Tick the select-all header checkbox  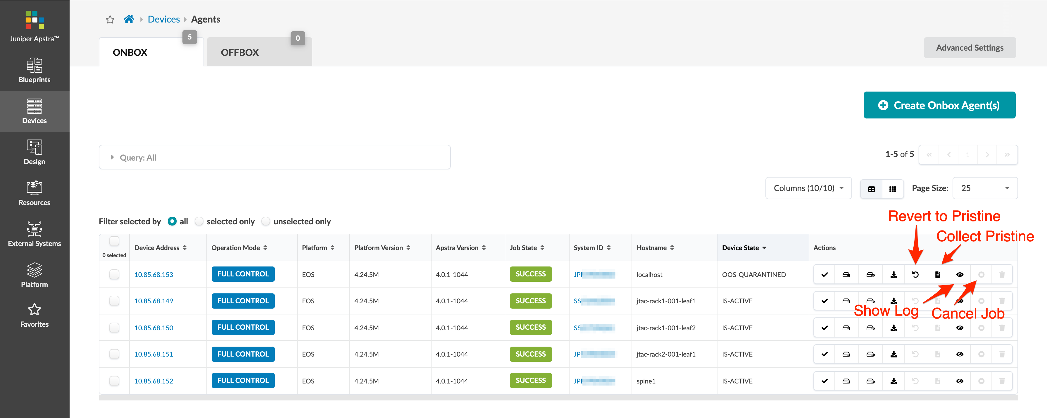[114, 241]
